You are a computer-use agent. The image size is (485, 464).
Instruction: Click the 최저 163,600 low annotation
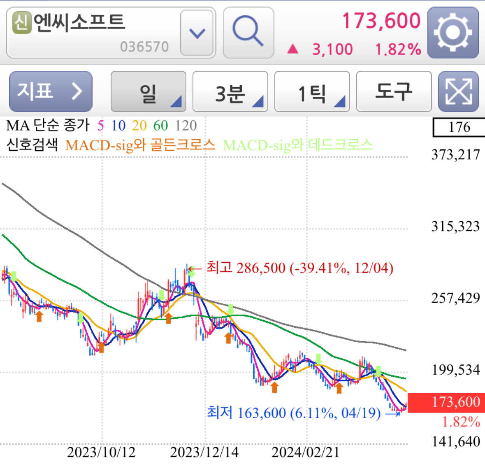pos(294,413)
